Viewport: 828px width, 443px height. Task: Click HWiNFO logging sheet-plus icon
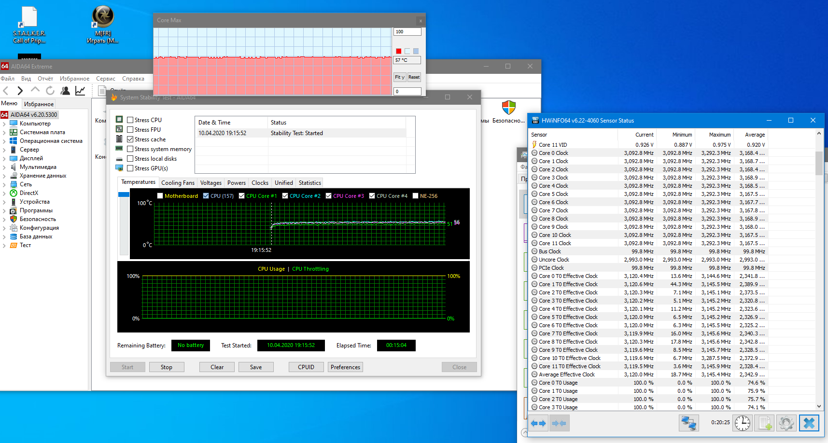765,423
